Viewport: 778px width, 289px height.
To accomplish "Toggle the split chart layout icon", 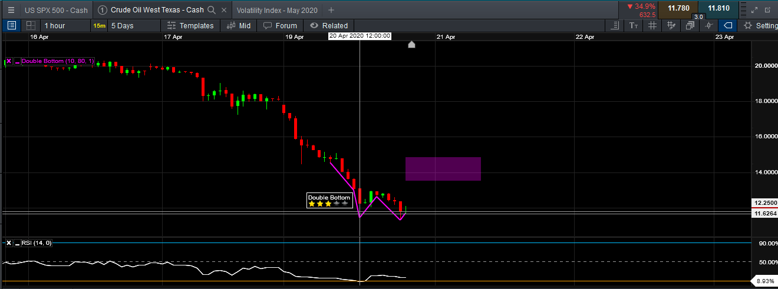I will tap(31, 25).
